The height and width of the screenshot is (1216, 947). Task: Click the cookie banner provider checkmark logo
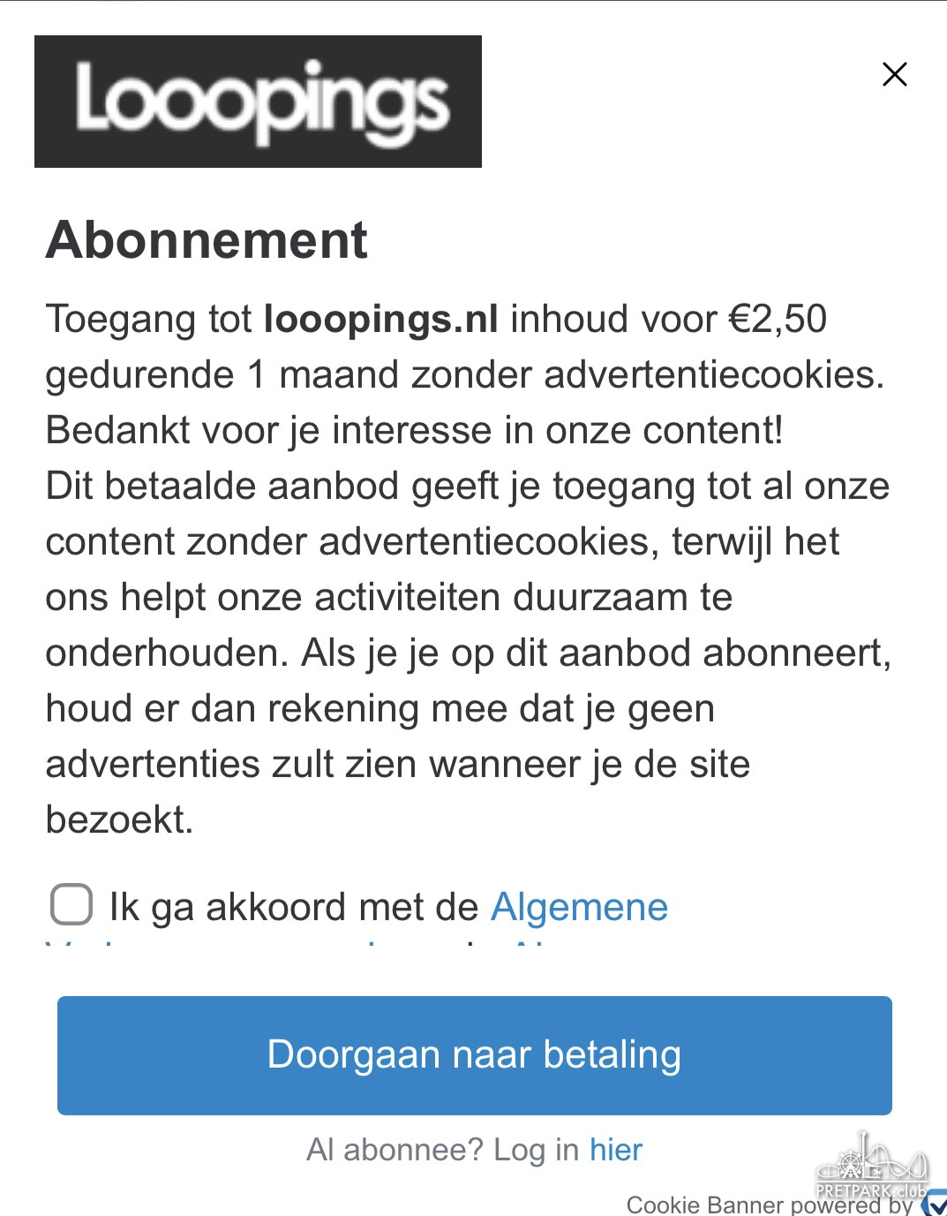pos(934,1203)
